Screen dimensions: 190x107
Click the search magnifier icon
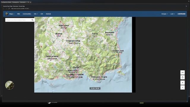click(x=32, y=20)
